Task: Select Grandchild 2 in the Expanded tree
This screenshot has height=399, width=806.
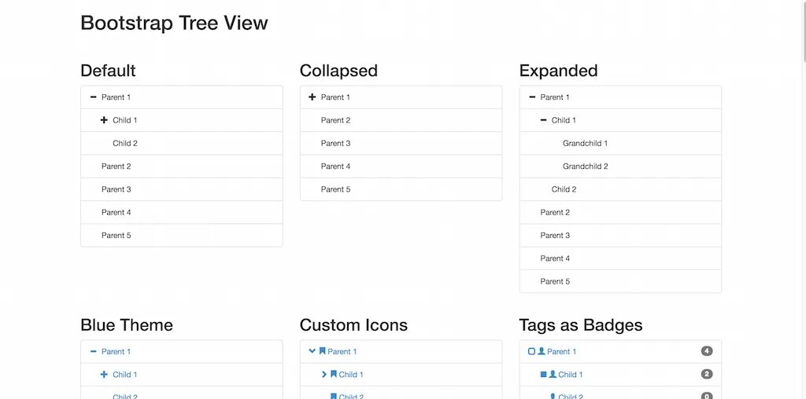Action: [x=620, y=167]
